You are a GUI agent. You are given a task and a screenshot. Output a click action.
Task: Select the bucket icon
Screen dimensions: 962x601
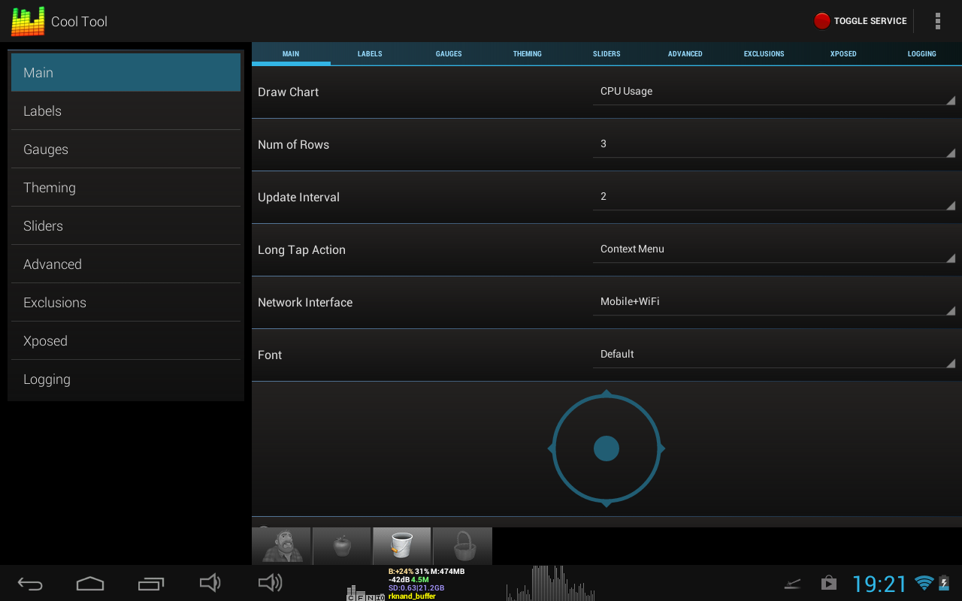pyautogui.click(x=401, y=546)
